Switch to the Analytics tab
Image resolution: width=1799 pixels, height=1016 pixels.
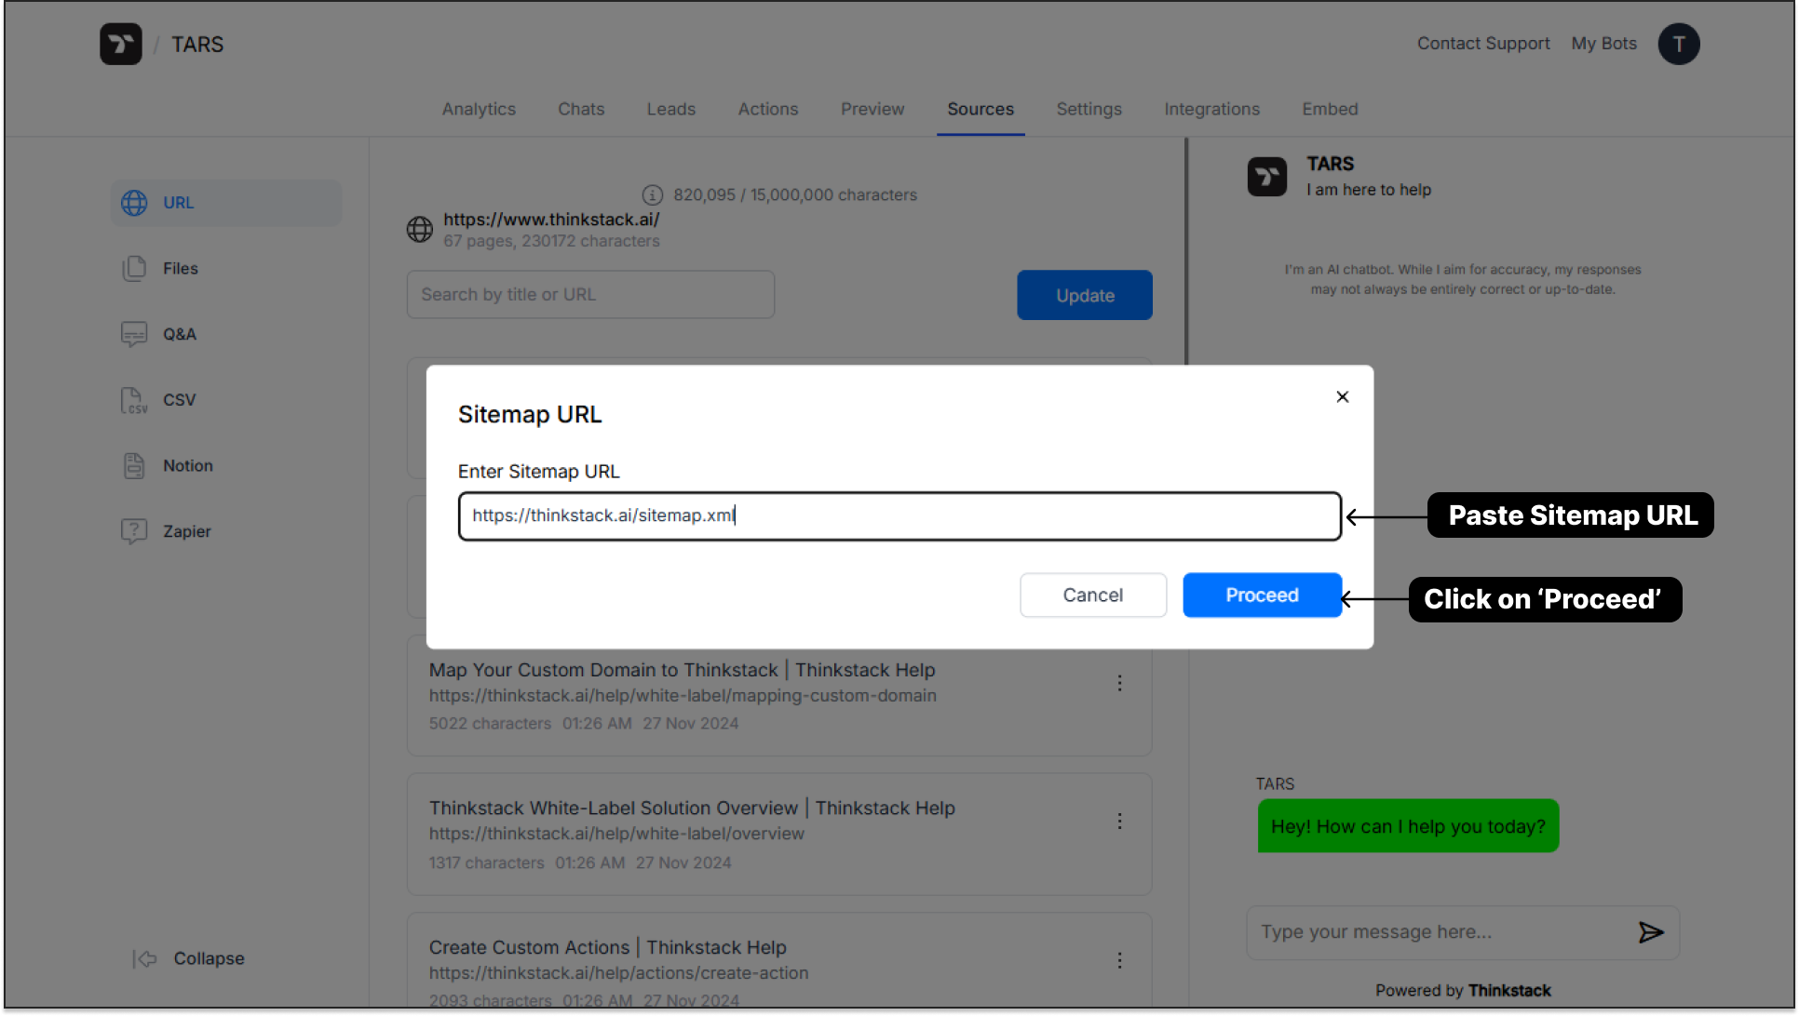479,109
